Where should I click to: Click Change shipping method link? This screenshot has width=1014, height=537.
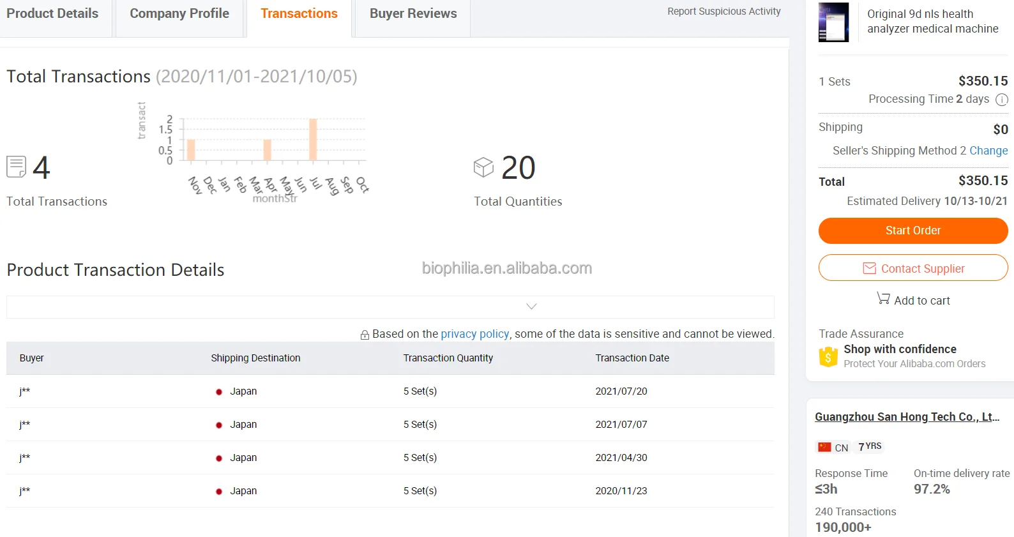988,151
